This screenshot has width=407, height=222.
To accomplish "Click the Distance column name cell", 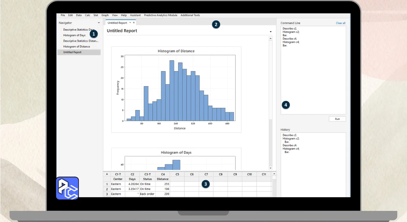I will (163, 179).
